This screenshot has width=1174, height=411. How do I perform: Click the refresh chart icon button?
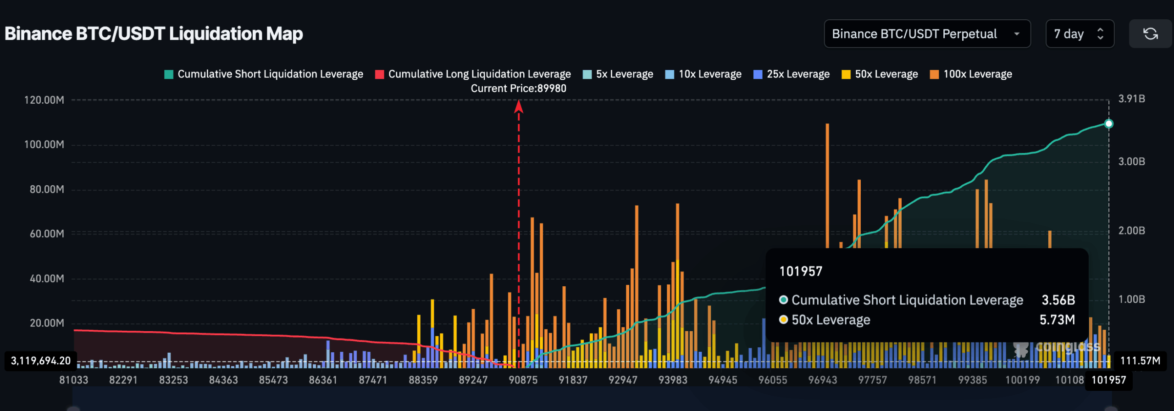coord(1150,34)
